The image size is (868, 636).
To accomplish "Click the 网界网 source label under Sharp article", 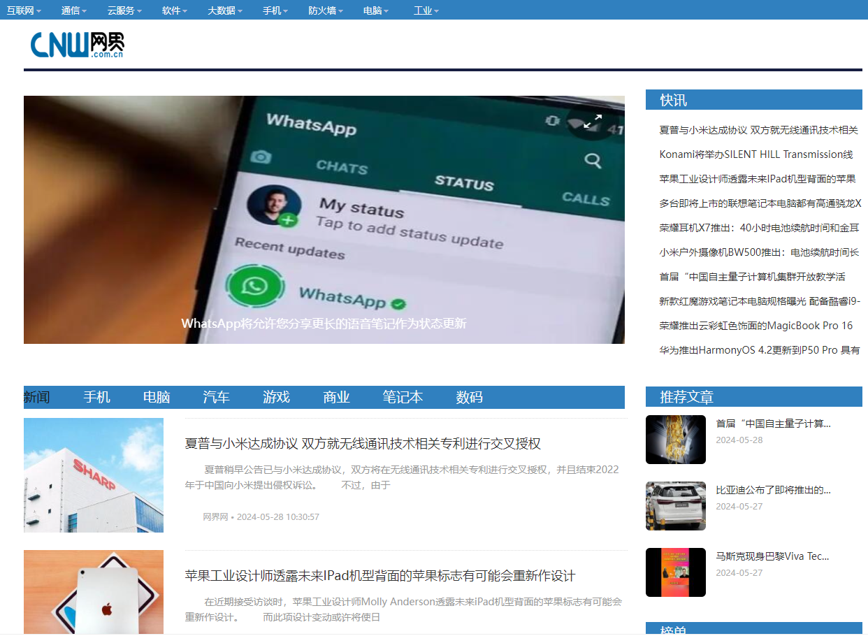I will coord(215,517).
